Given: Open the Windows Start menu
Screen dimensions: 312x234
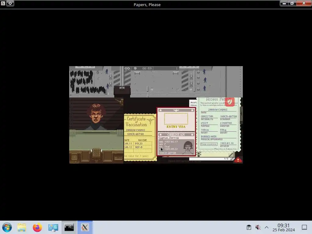Looking at the screenshot, I should [x=7, y=227].
